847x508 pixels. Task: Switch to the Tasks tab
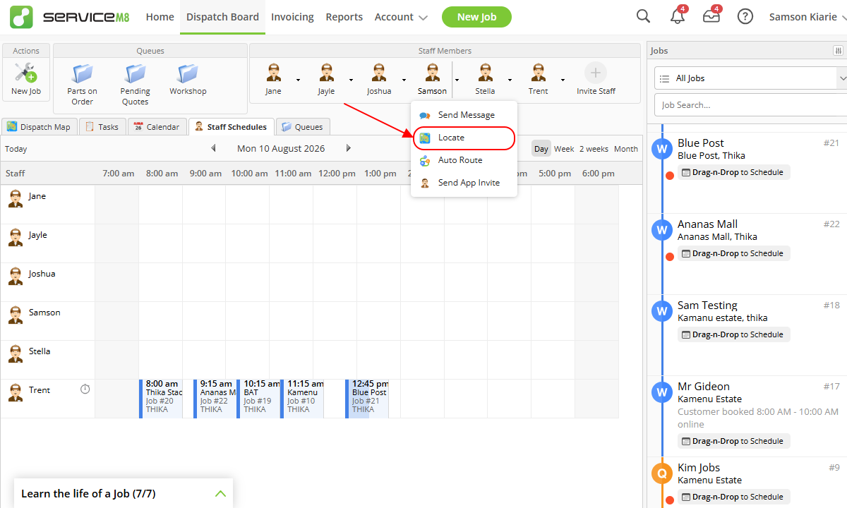tap(102, 127)
